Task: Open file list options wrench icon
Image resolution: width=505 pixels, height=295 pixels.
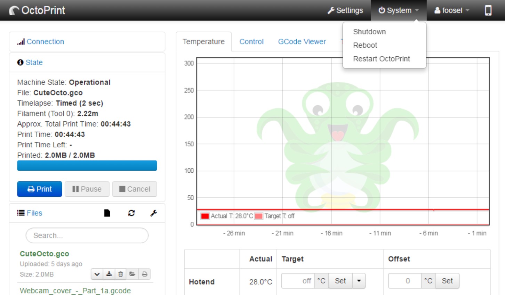Action: pos(154,213)
